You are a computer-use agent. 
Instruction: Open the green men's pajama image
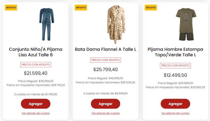pos(185,24)
